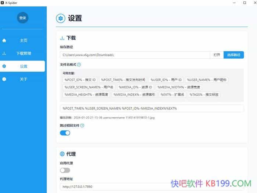Switch to the 下载管理 page
257x193 pixels.
23,53
